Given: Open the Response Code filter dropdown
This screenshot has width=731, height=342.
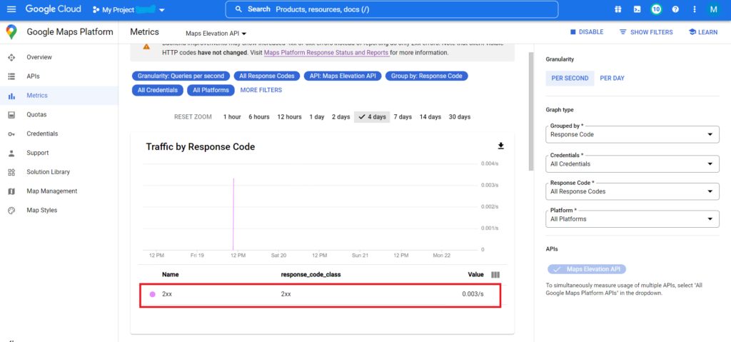Looking at the screenshot, I should [632, 191].
